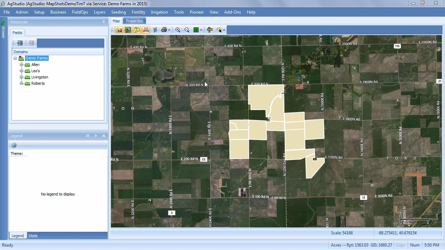The width and height of the screenshot is (445, 250).
Task: Click the green zoom extents icon
Action: [x=196, y=30]
